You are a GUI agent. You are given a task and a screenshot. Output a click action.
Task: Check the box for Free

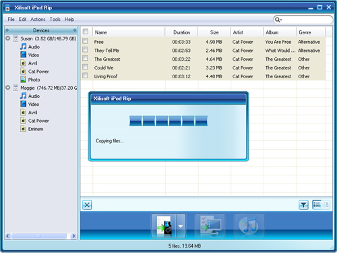coord(85,41)
